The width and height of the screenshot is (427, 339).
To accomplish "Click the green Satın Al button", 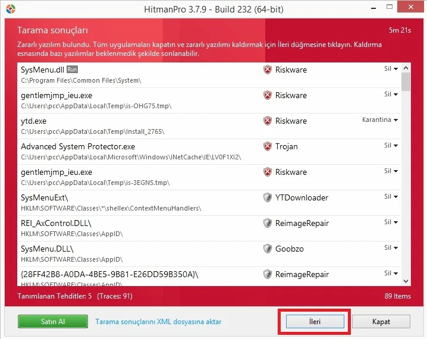I will 52,322.
